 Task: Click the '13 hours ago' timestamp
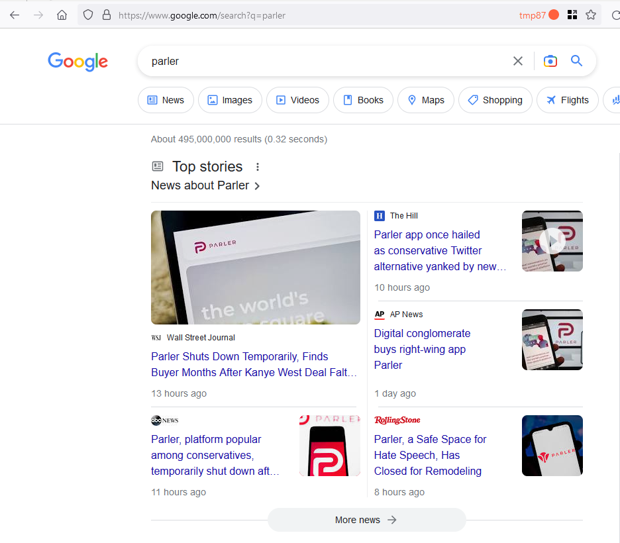179,393
